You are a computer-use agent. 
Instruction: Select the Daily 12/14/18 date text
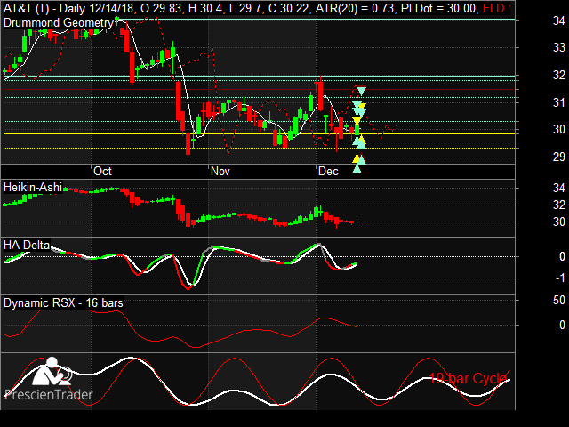pos(99,8)
